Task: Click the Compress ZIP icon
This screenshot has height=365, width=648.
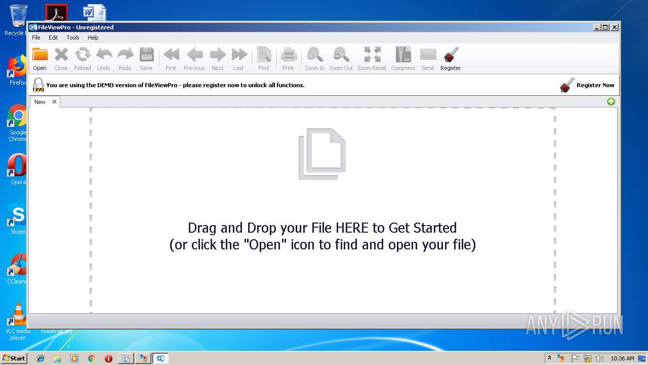Action: (403, 54)
